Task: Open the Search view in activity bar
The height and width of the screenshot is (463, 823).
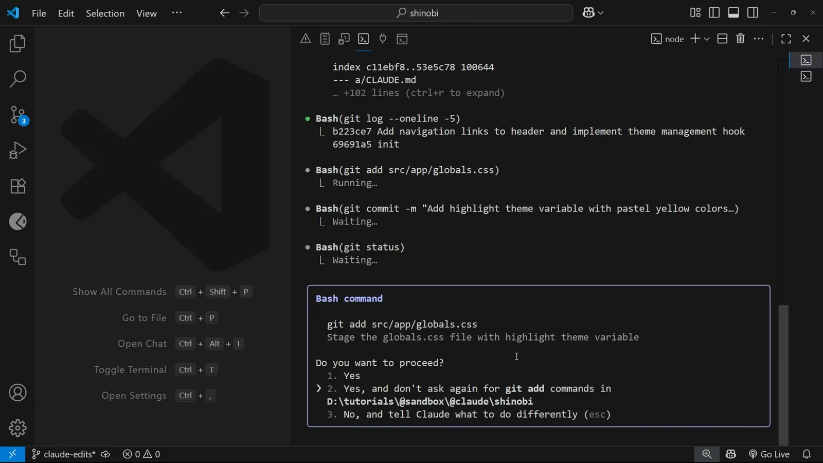Action: tap(17, 79)
